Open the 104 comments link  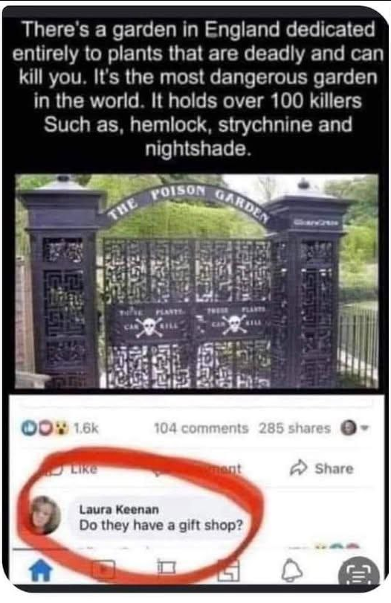click(x=201, y=428)
